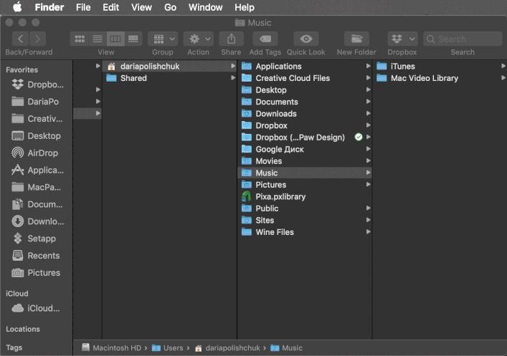The width and height of the screenshot is (507, 356).
Task: Open Recents in sidebar
Action: (x=36, y=256)
